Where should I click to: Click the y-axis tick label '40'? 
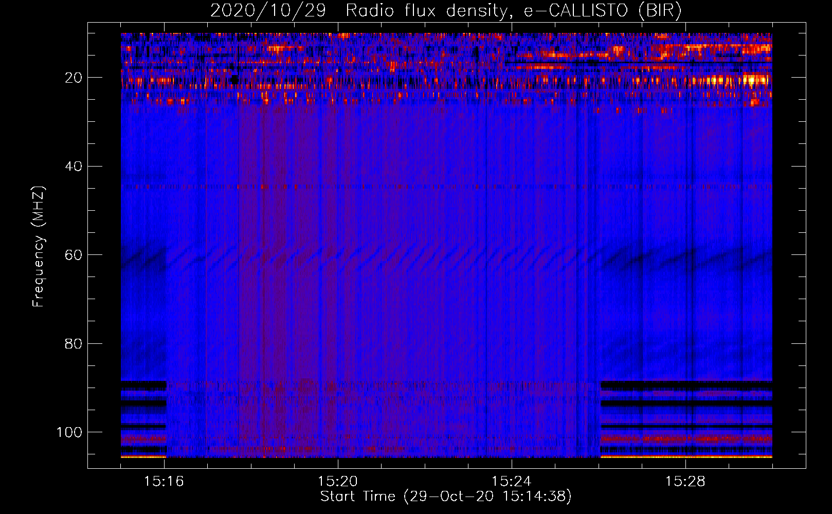74,167
